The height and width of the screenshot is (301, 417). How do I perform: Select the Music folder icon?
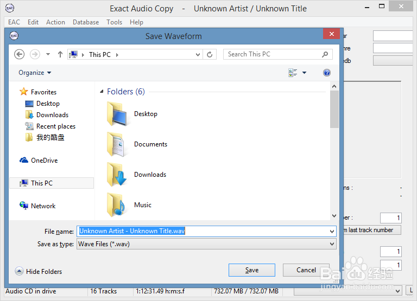(116, 205)
